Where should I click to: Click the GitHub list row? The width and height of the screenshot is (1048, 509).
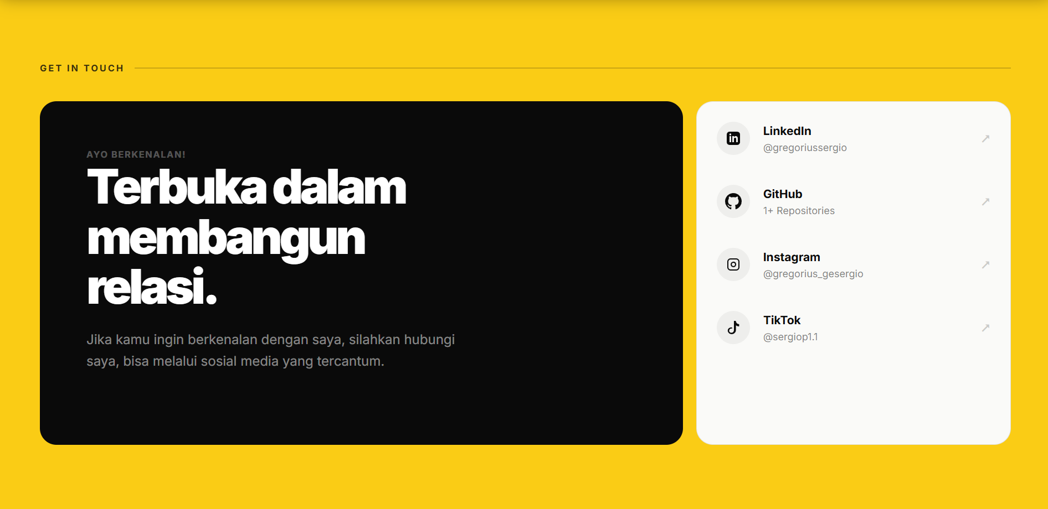[853, 201]
